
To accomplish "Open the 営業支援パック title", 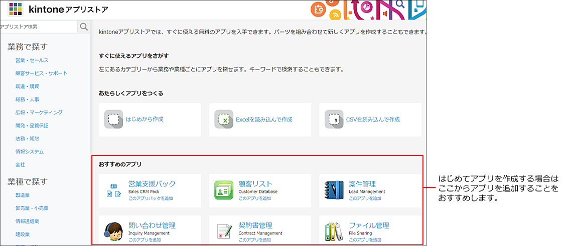I will [152, 184].
